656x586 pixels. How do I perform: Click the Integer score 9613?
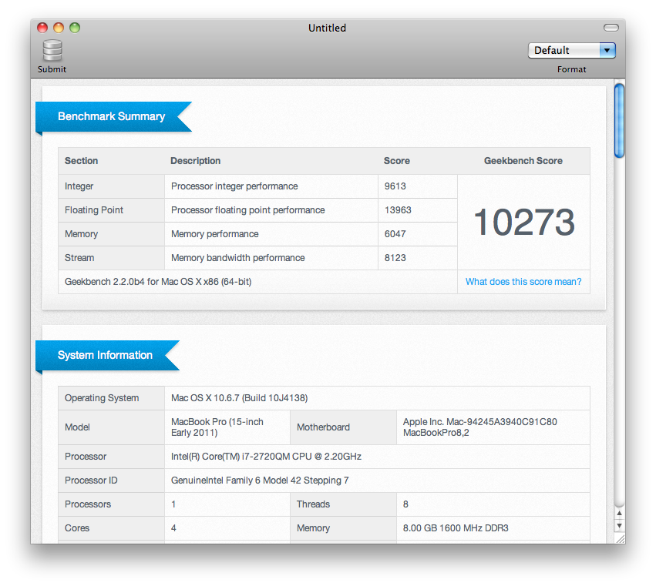(395, 186)
